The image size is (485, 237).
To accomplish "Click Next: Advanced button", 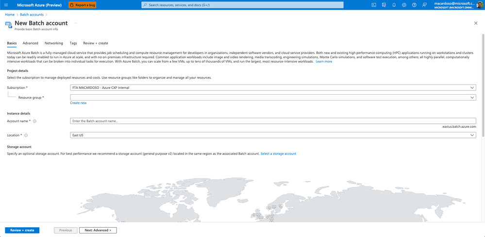I will point(98,230).
